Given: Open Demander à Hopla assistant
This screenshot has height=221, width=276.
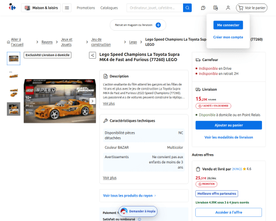Looking at the screenshot, I should point(138,211).
